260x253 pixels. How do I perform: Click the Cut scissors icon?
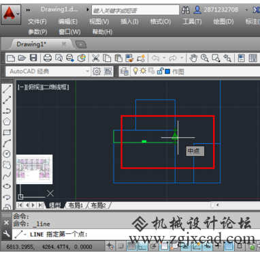tap(95, 58)
